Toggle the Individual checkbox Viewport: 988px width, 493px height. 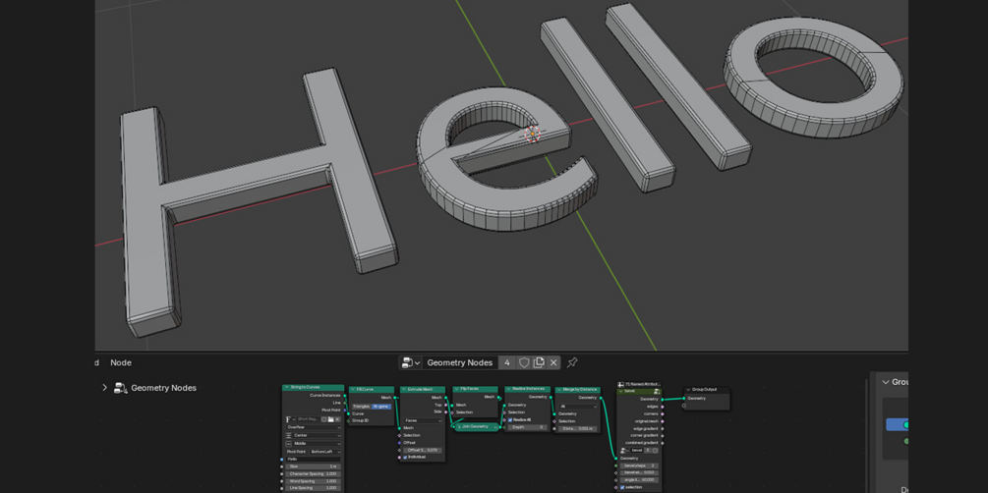point(405,457)
